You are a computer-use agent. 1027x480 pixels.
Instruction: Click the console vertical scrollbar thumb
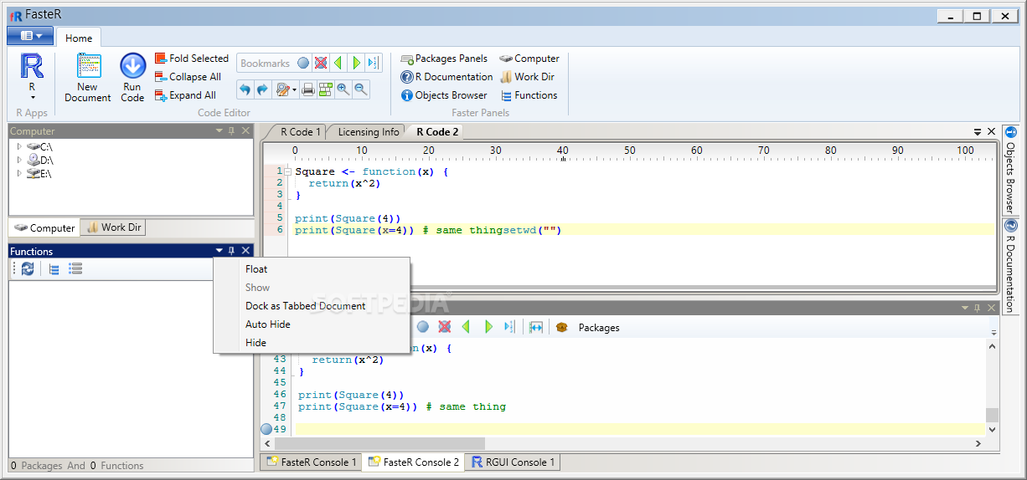click(x=992, y=415)
